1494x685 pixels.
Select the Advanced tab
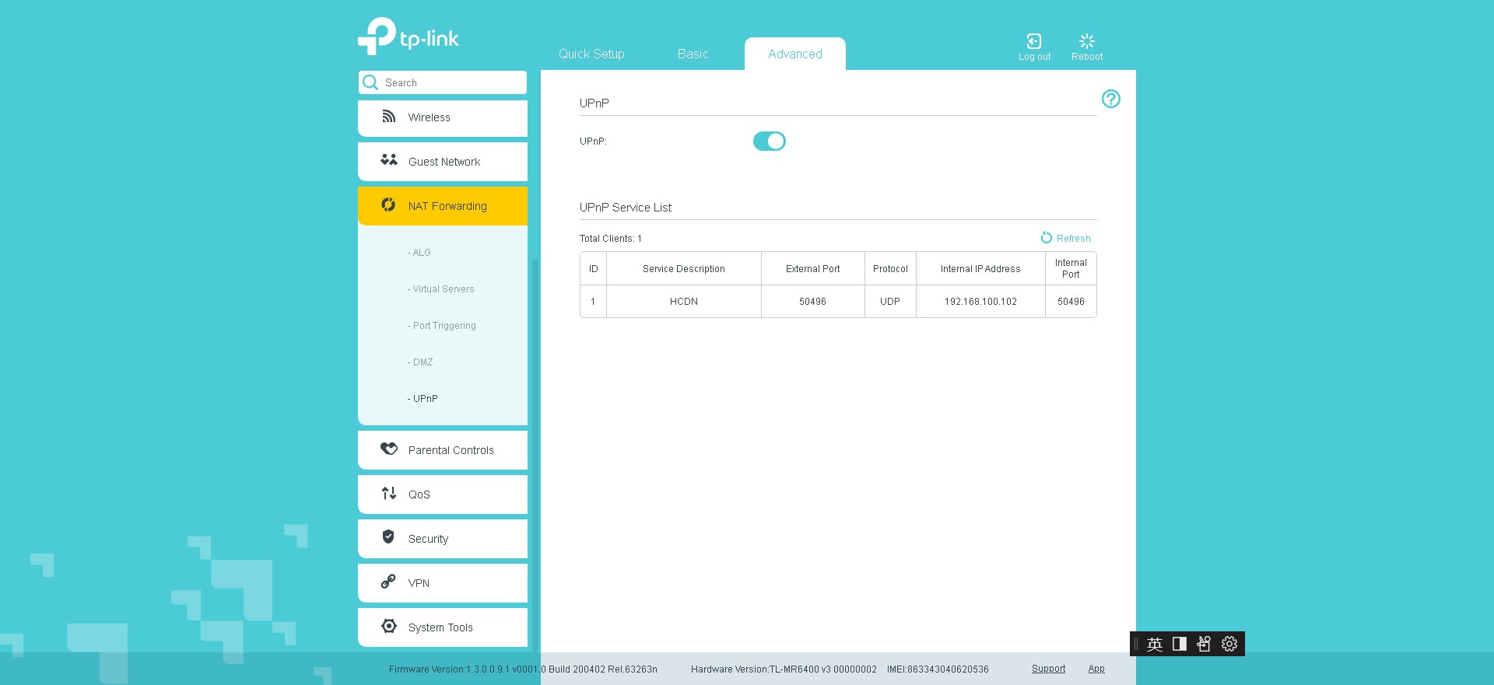pos(795,54)
